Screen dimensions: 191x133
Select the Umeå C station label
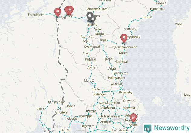(x=161, y=3)
